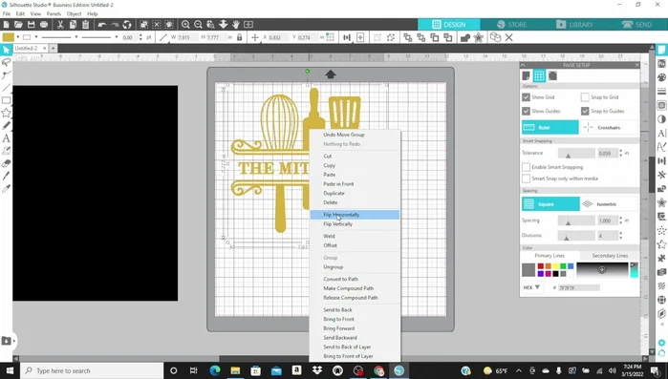
Task: Select the star shapes tool in left toolbar
Action: pos(6,113)
